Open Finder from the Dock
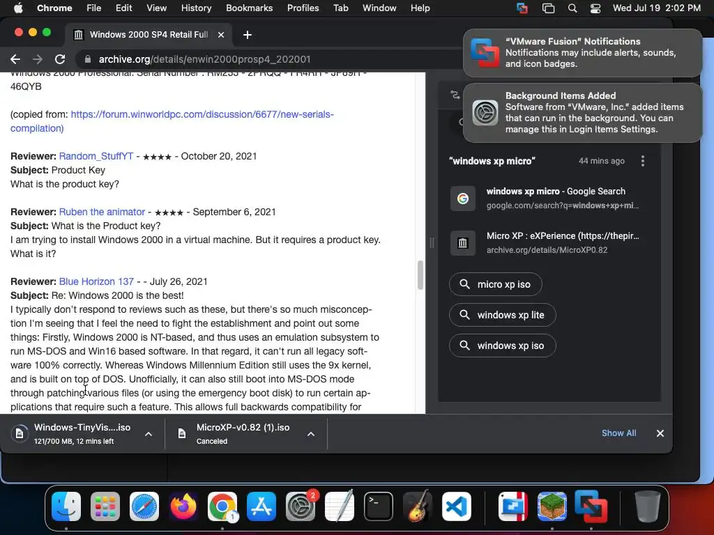Viewport: 714px width, 535px height. click(66, 506)
